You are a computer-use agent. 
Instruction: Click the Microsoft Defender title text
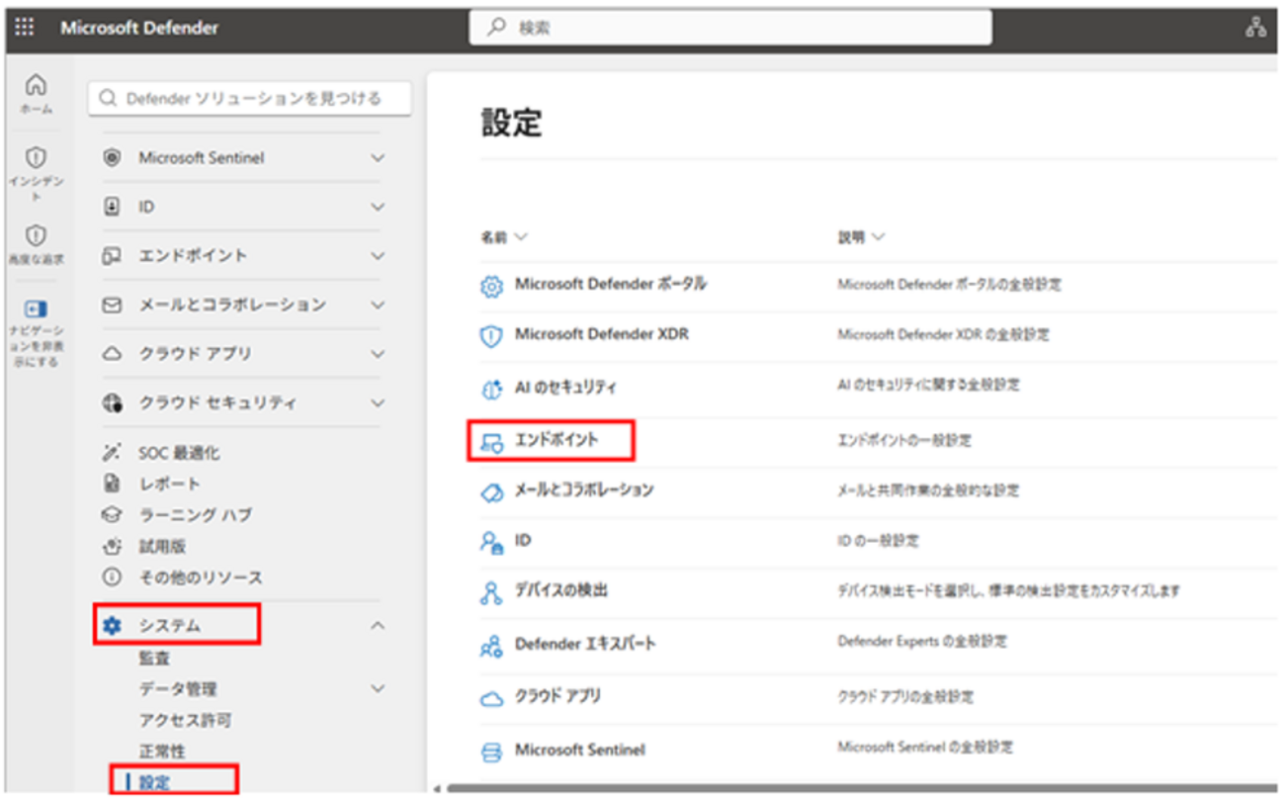139,28
